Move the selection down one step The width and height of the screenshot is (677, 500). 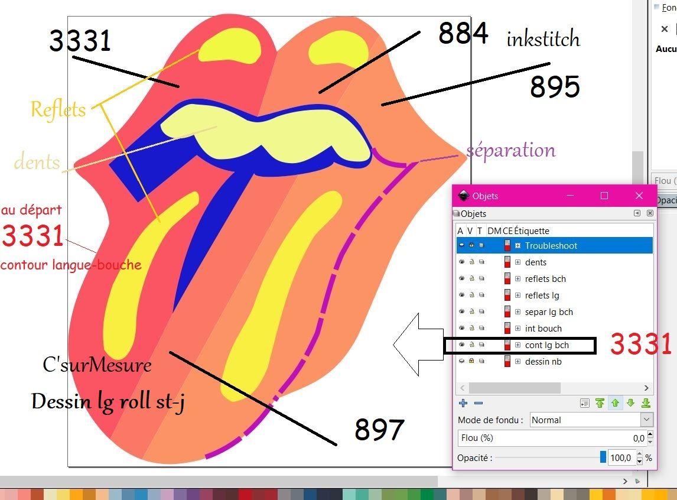pyautogui.click(x=630, y=403)
